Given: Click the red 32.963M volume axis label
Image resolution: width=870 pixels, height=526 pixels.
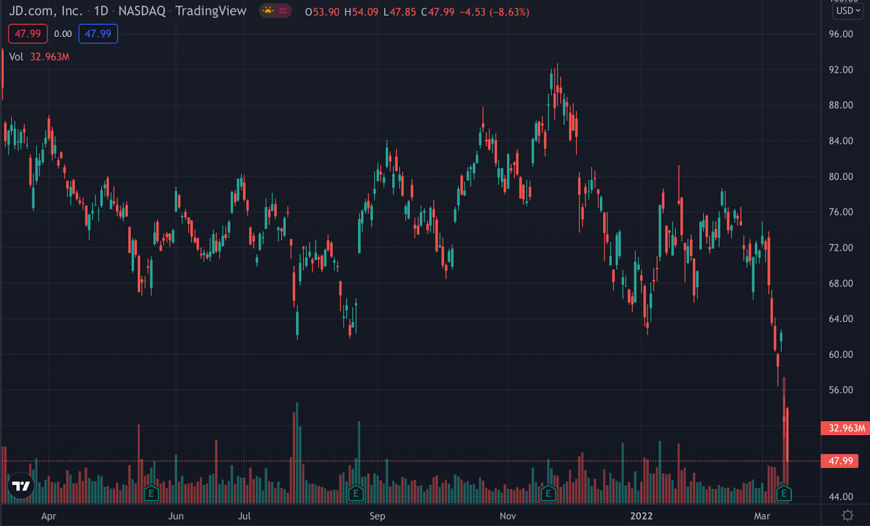Looking at the screenshot, I should (846, 428).
